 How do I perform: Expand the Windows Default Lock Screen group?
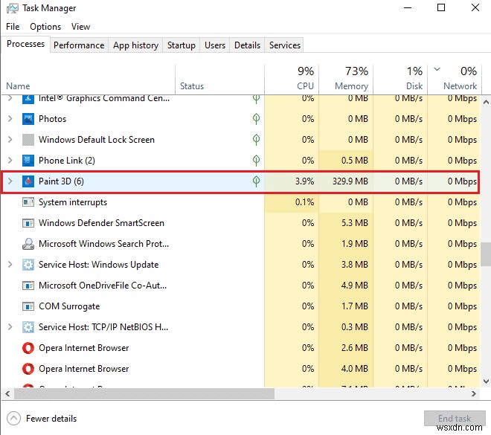[10, 140]
